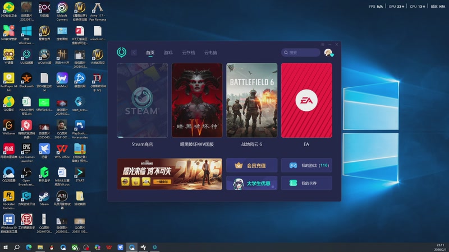Open WPS Office desktop shortcut
This screenshot has height=252, width=449.
click(62, 151)
